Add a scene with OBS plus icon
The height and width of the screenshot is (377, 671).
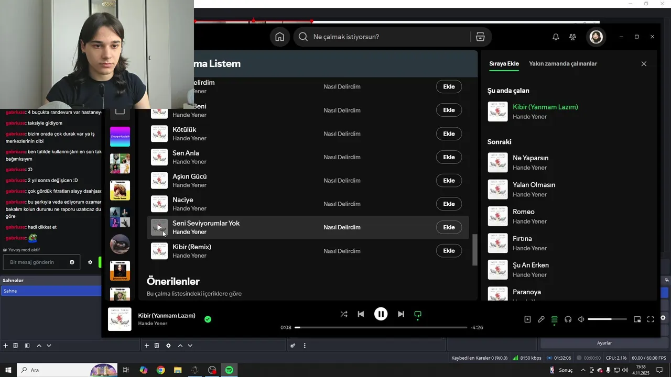pyautogui.click(x=6, y=346)
